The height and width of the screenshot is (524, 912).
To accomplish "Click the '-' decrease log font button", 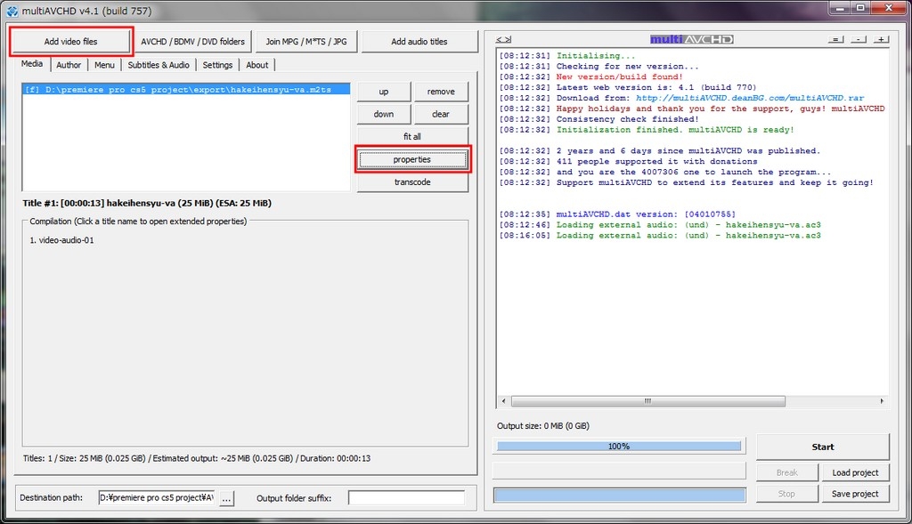I will (x=858, y=39).
